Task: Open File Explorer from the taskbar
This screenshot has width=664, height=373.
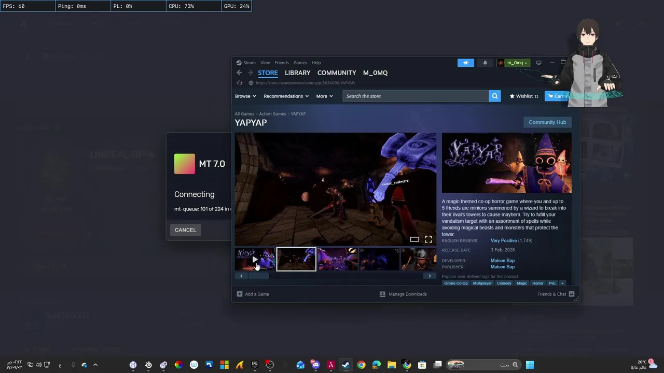Action: coord(392,365)
